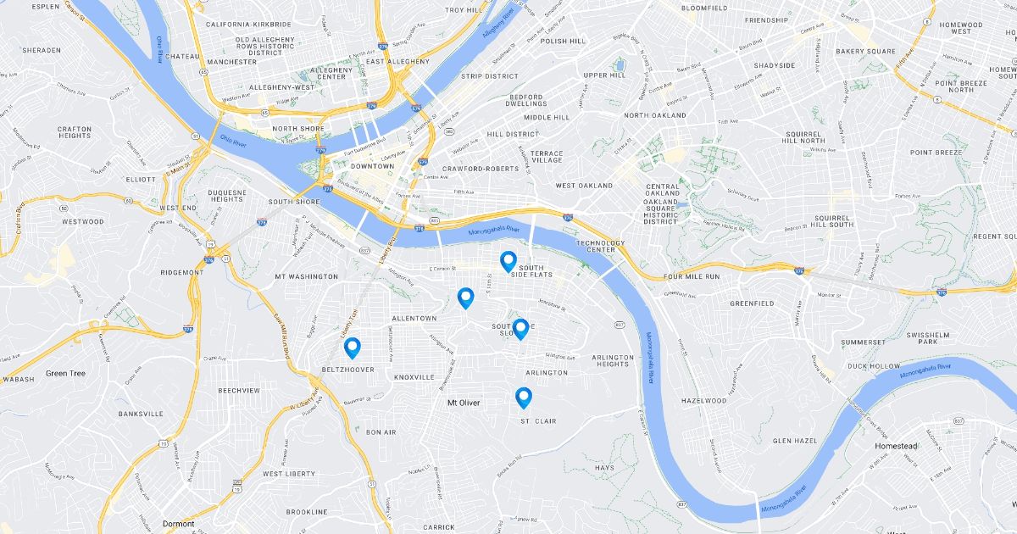The width and height of the screenshot is (1017, 534).
Task: Click the route 65 shield near Allegheny-West
Action: [x=242, y=110]
